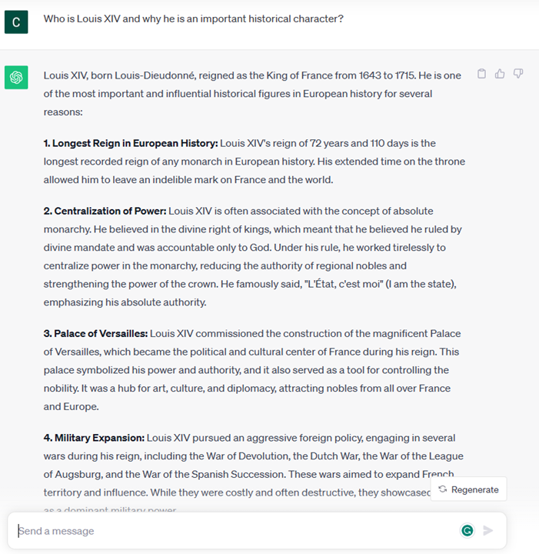539x554 pixels.
Task: Select the user avatar letter C
Action: point(16,22)
